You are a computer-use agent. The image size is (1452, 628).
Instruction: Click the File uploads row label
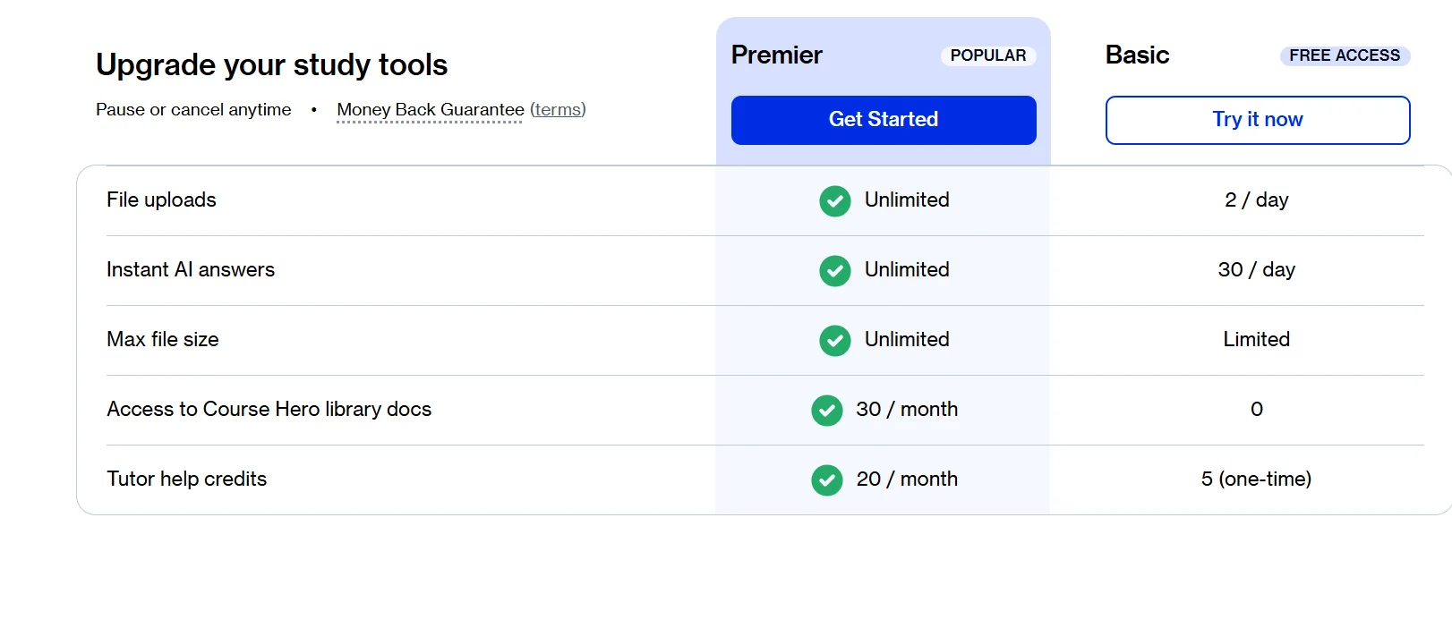tap(161, 199)
